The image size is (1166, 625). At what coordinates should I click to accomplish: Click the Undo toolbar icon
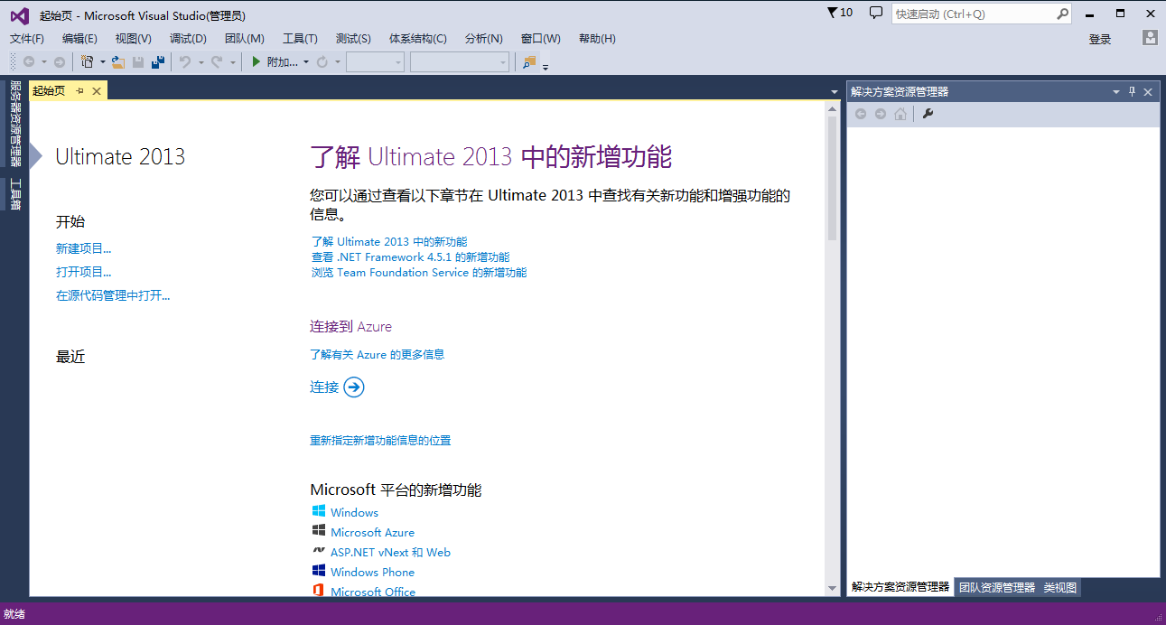pyautogui.click(x=185, y=61)
